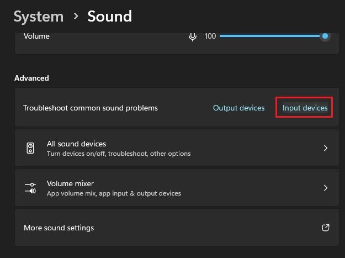Image resolution: width=345 pixels, height=258 pixels.
Task: Click the speaker icon beside All sound devices
Action: 30,148
